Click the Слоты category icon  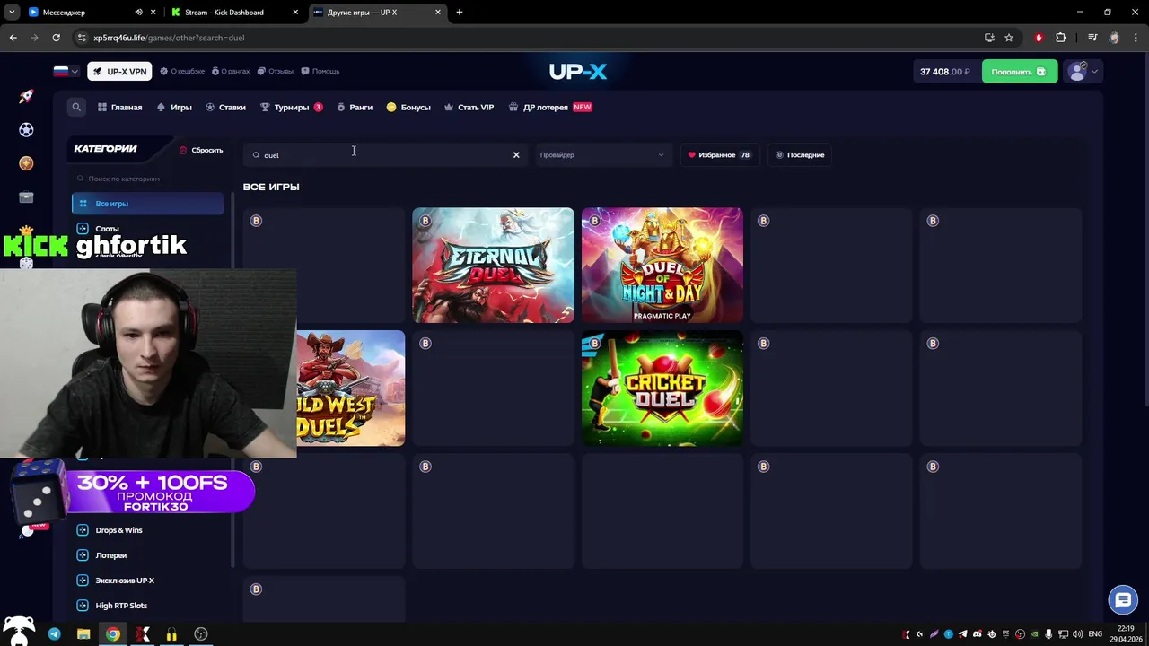[x=83, y=229]
